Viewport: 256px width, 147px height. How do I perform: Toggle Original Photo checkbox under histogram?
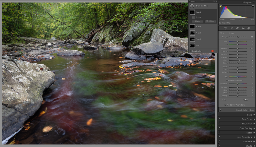pyautogui.click(x=220, y=23)
